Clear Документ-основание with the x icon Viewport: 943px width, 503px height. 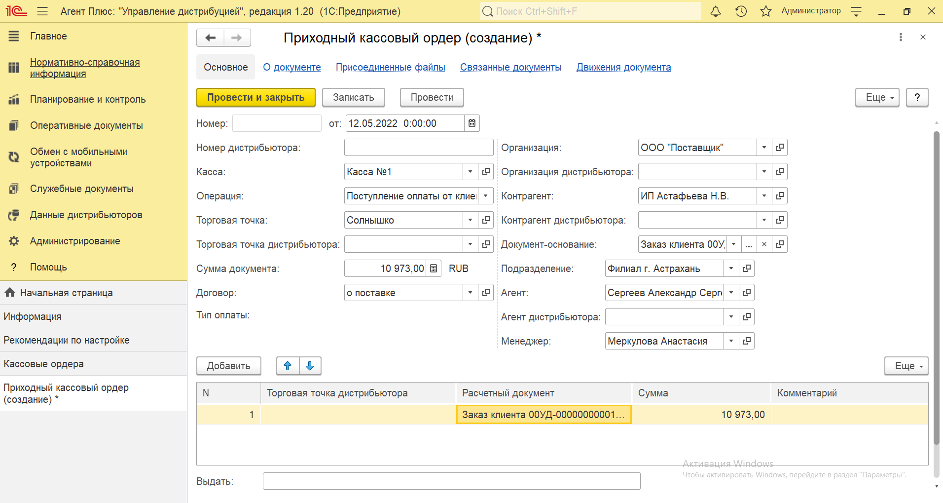(764, 244)
